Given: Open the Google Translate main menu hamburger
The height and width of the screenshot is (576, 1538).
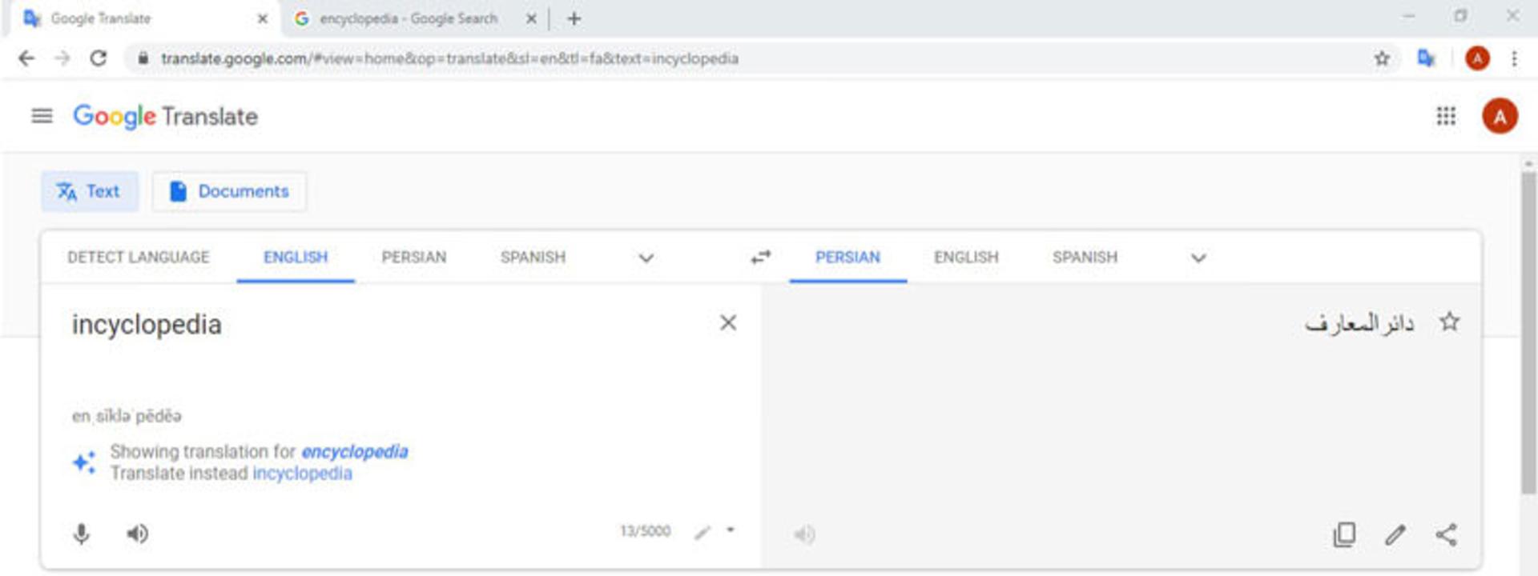Looking at the screenshot, I should tap(42, 117).
